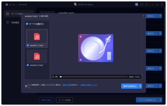Expand the すべてを保存(12) dropdown arrow
The width and height of the screenshot is (167, 106).
160,100
